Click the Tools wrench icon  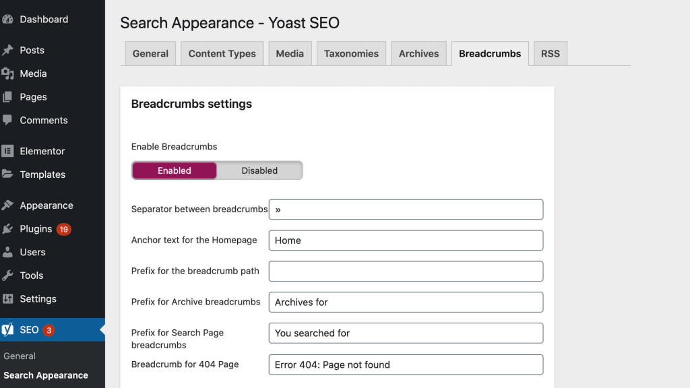point(7,276)
